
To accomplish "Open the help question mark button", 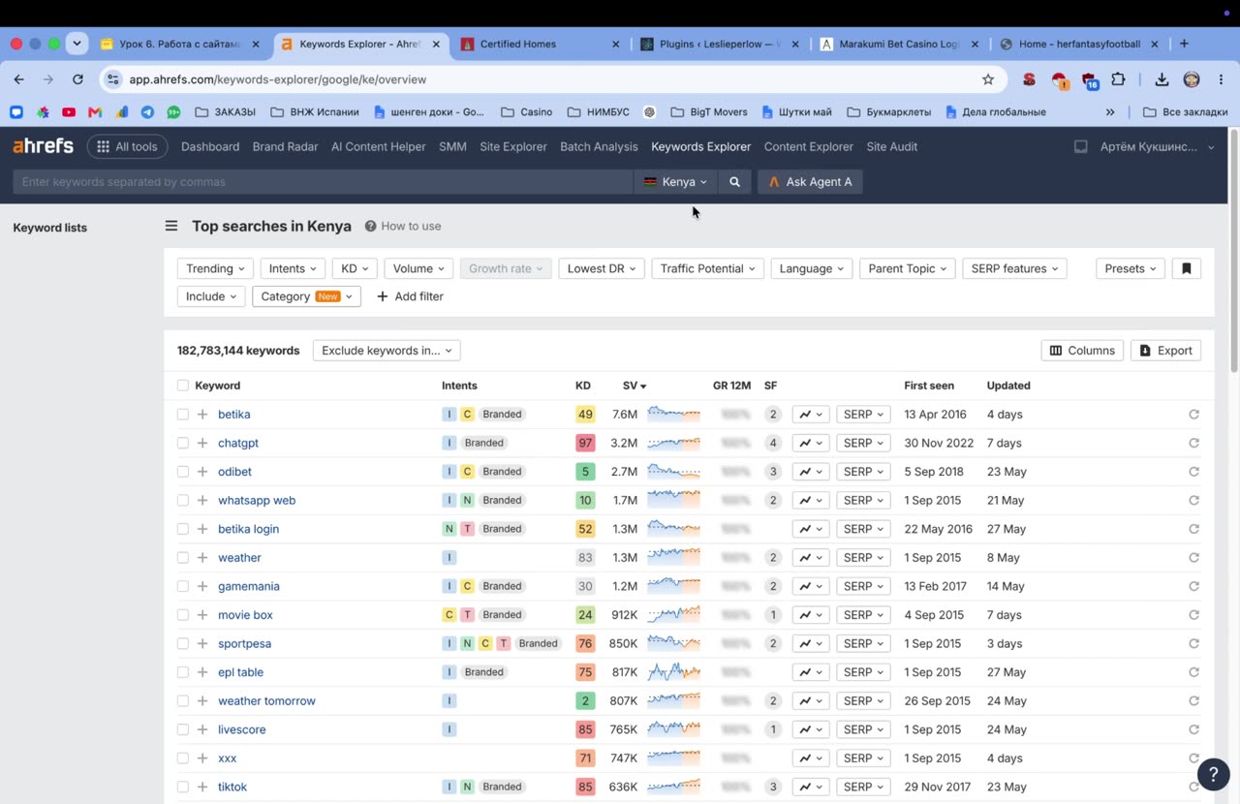I will click(1213, 774).
